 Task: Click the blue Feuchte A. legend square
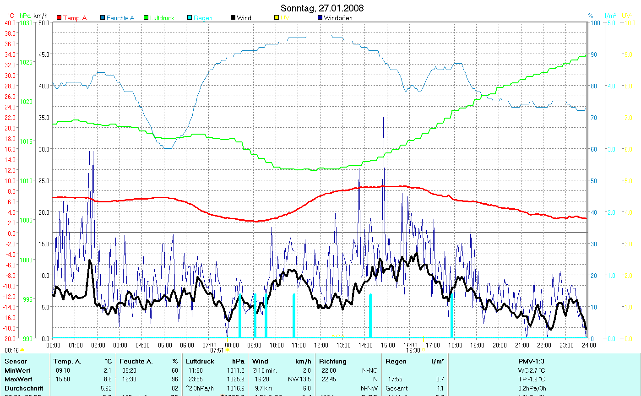coord(103,18)
